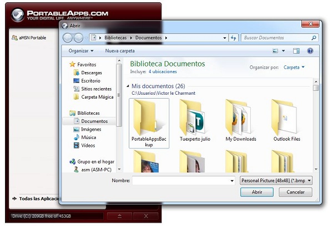Open the My Downloads folder
333x226 pixels.
tap(241, 121)
